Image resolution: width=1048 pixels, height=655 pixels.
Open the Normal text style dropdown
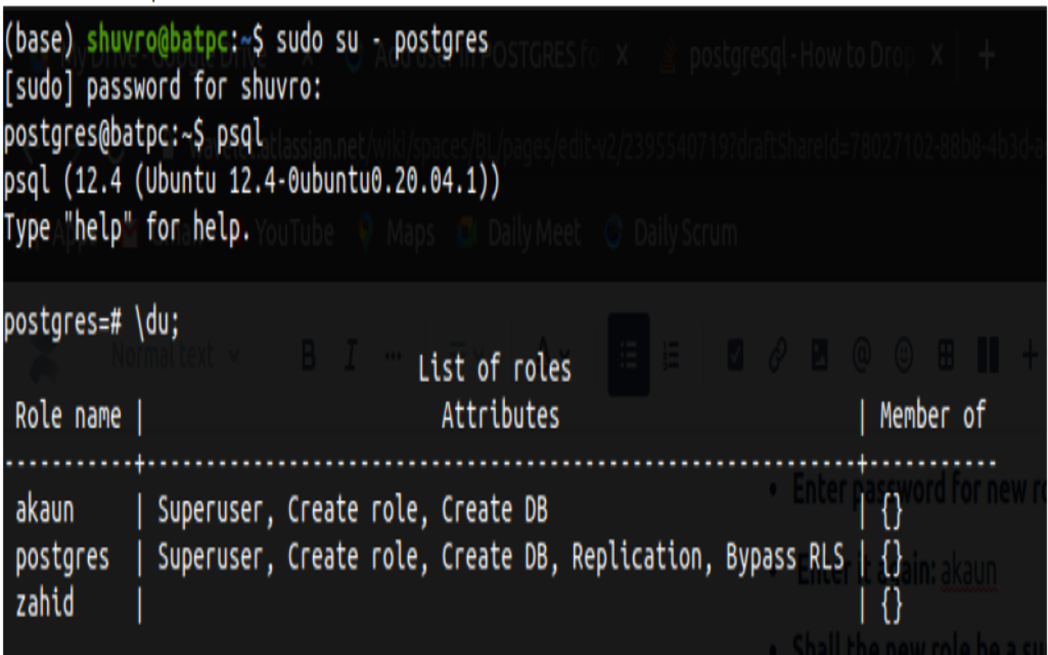click(175, 356)
